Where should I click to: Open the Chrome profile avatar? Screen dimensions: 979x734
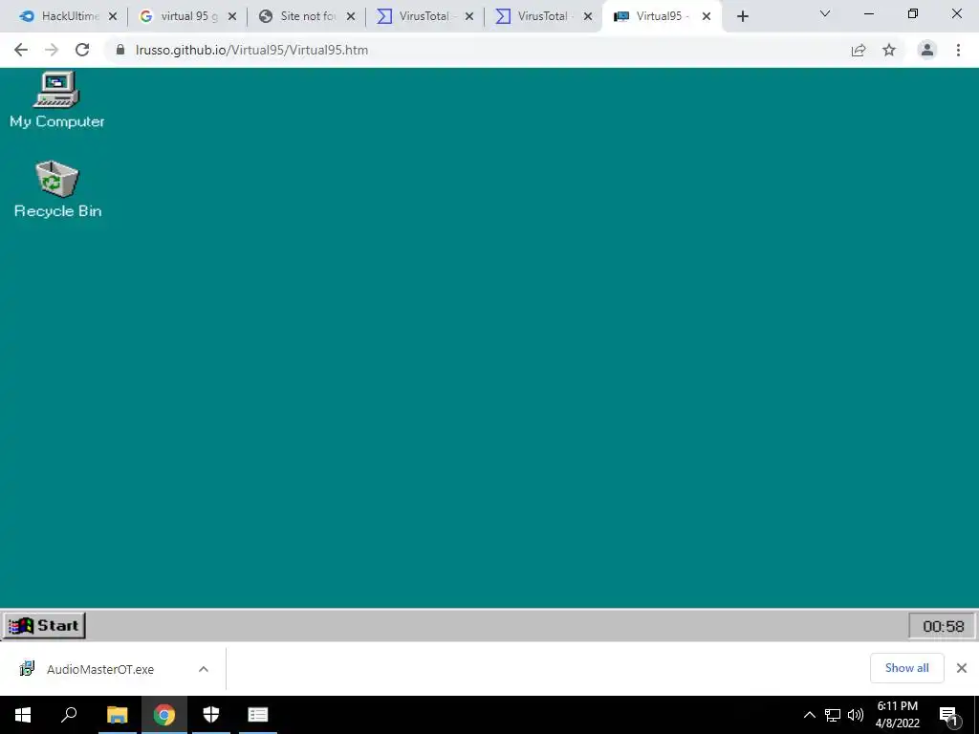(x=927, y=50)
